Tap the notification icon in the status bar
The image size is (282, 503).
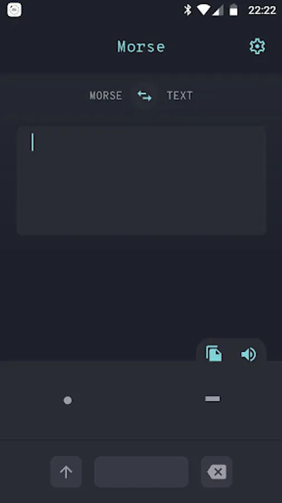[x=14, y=10]
